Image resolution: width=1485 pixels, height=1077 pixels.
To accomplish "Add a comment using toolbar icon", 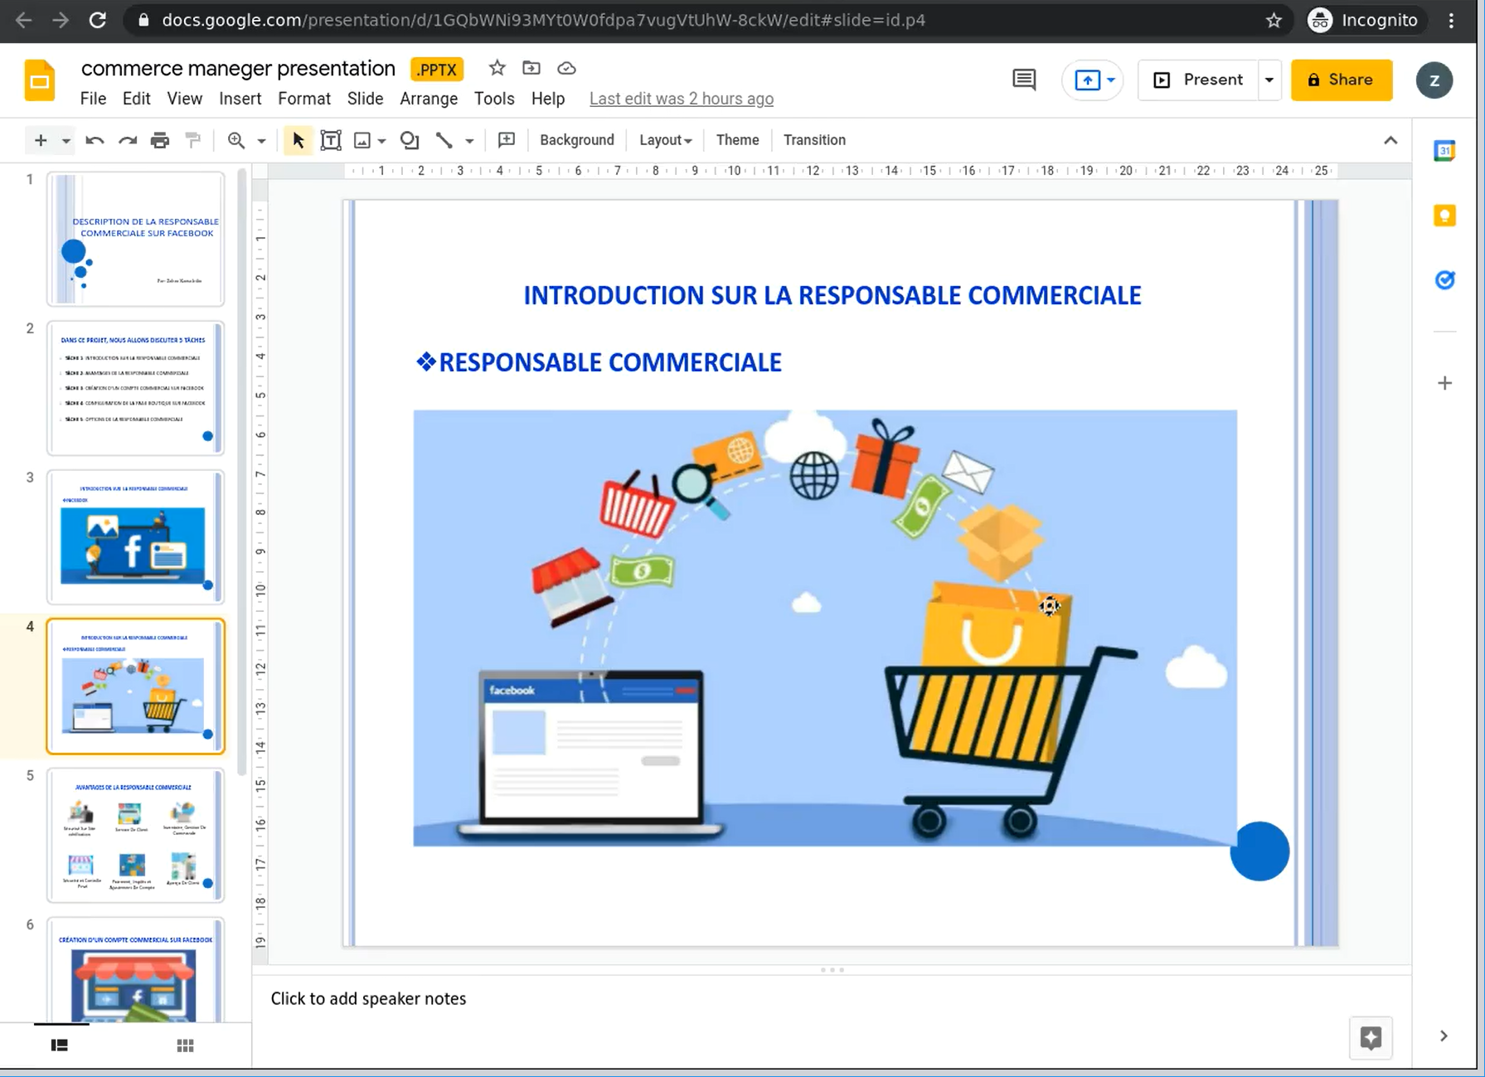I will 506,140.
